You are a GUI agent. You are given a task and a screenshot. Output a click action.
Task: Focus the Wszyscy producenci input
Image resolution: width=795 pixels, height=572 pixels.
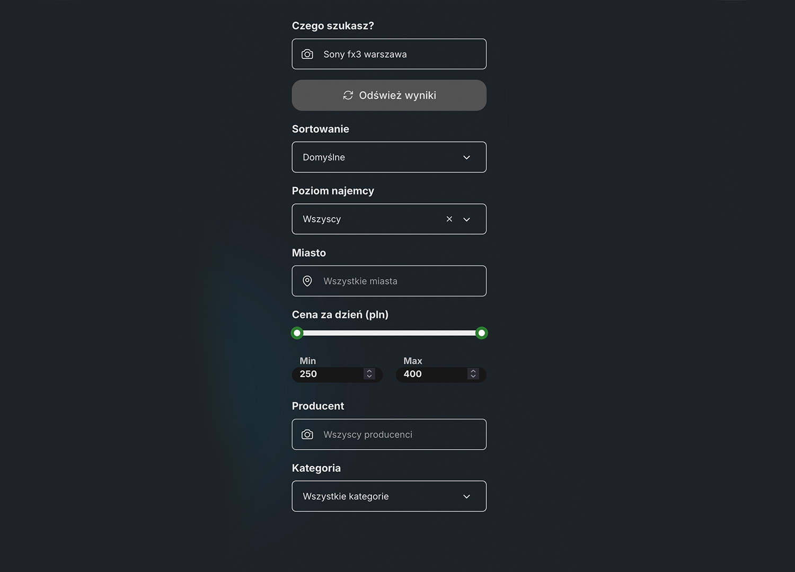[x=397, y=435]
